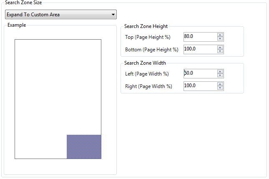Decrease the Right page width value
Screen dimensions: 269x179
tap(220, 88)
